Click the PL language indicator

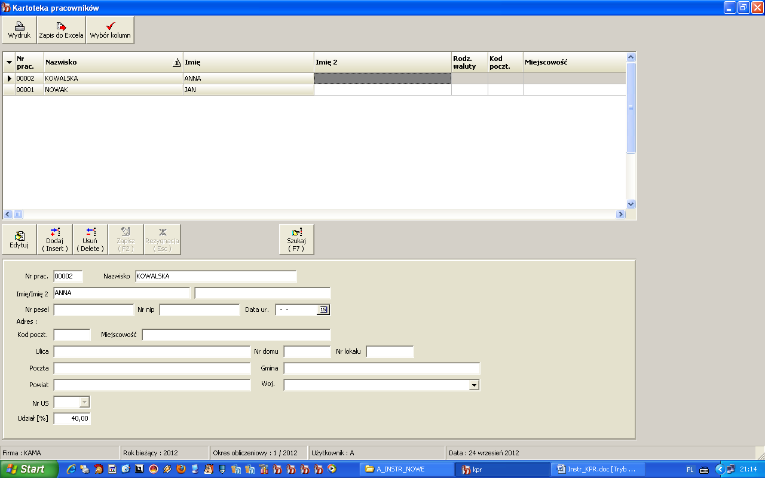pos(690,470)
